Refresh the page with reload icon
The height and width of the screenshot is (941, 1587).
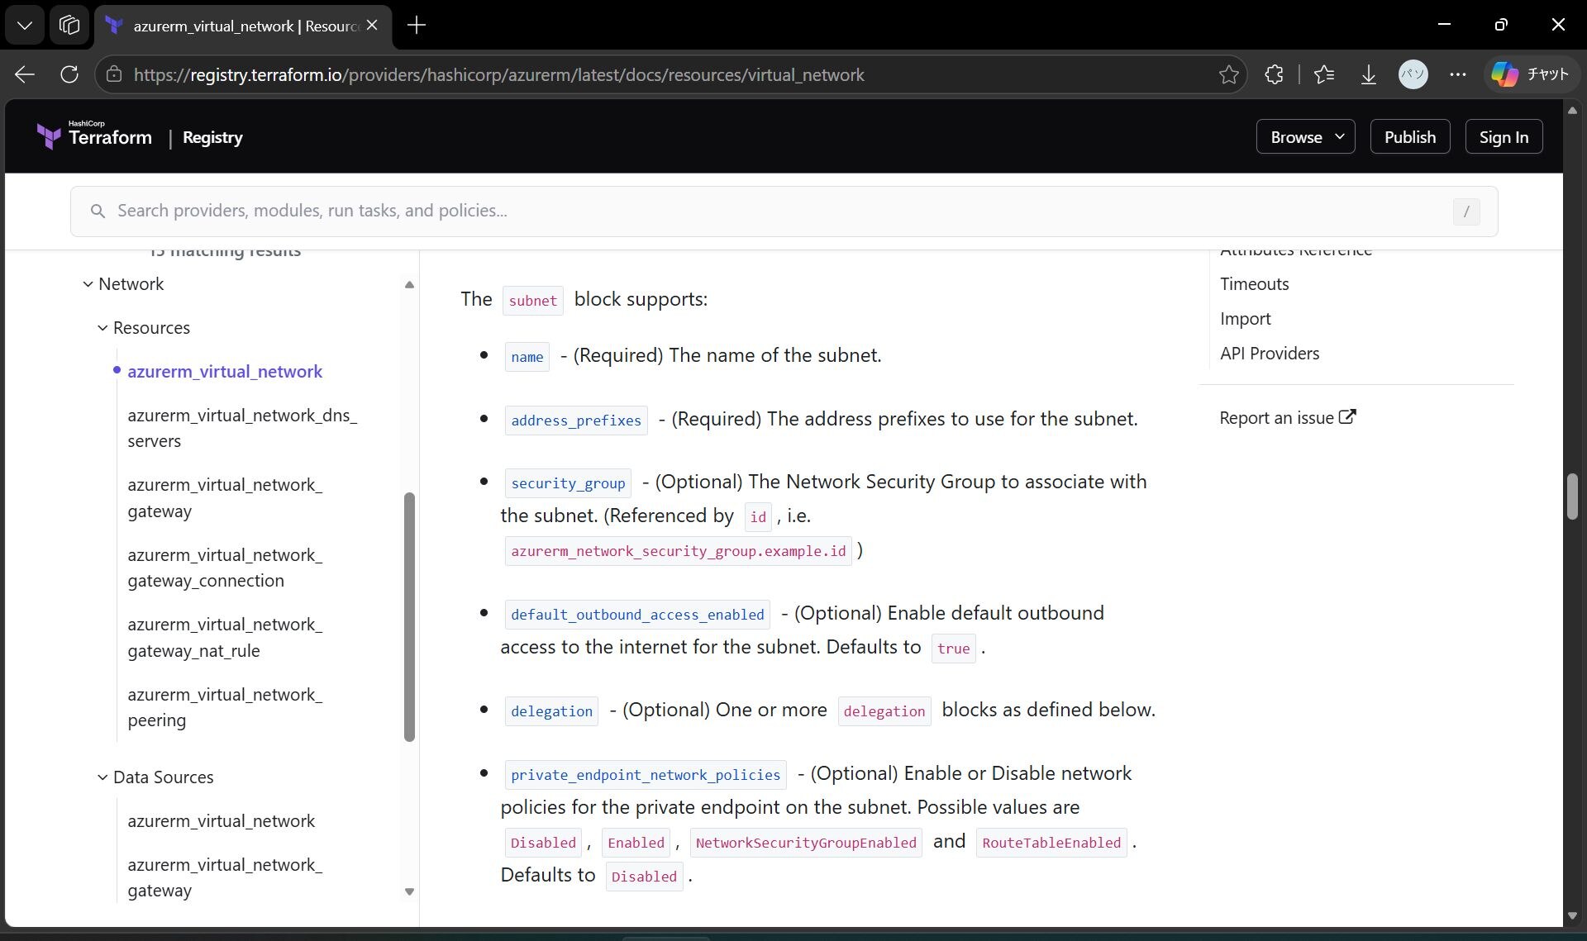click(x=69, y=74)
